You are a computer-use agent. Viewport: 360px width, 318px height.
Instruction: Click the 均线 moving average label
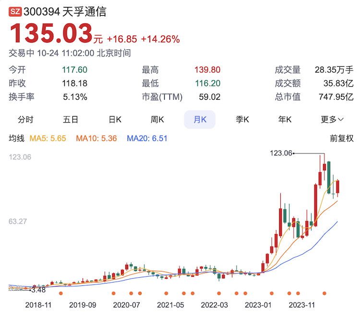[16, 138]
